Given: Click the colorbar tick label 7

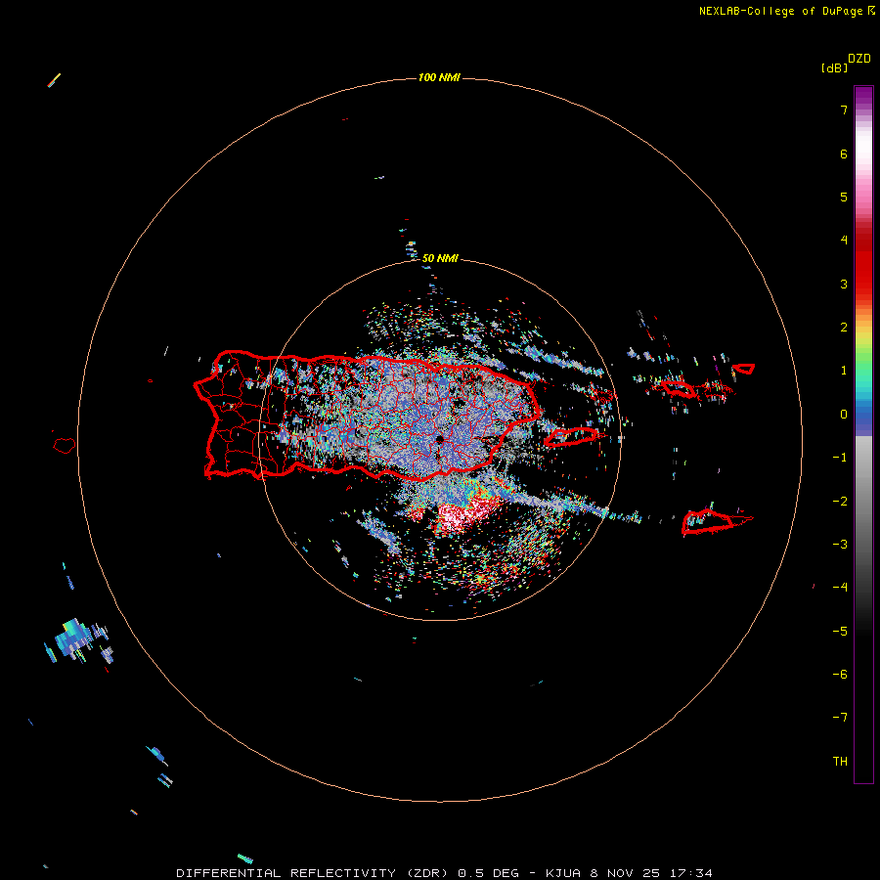Looking at the screenshot, I should click(844, 110).
